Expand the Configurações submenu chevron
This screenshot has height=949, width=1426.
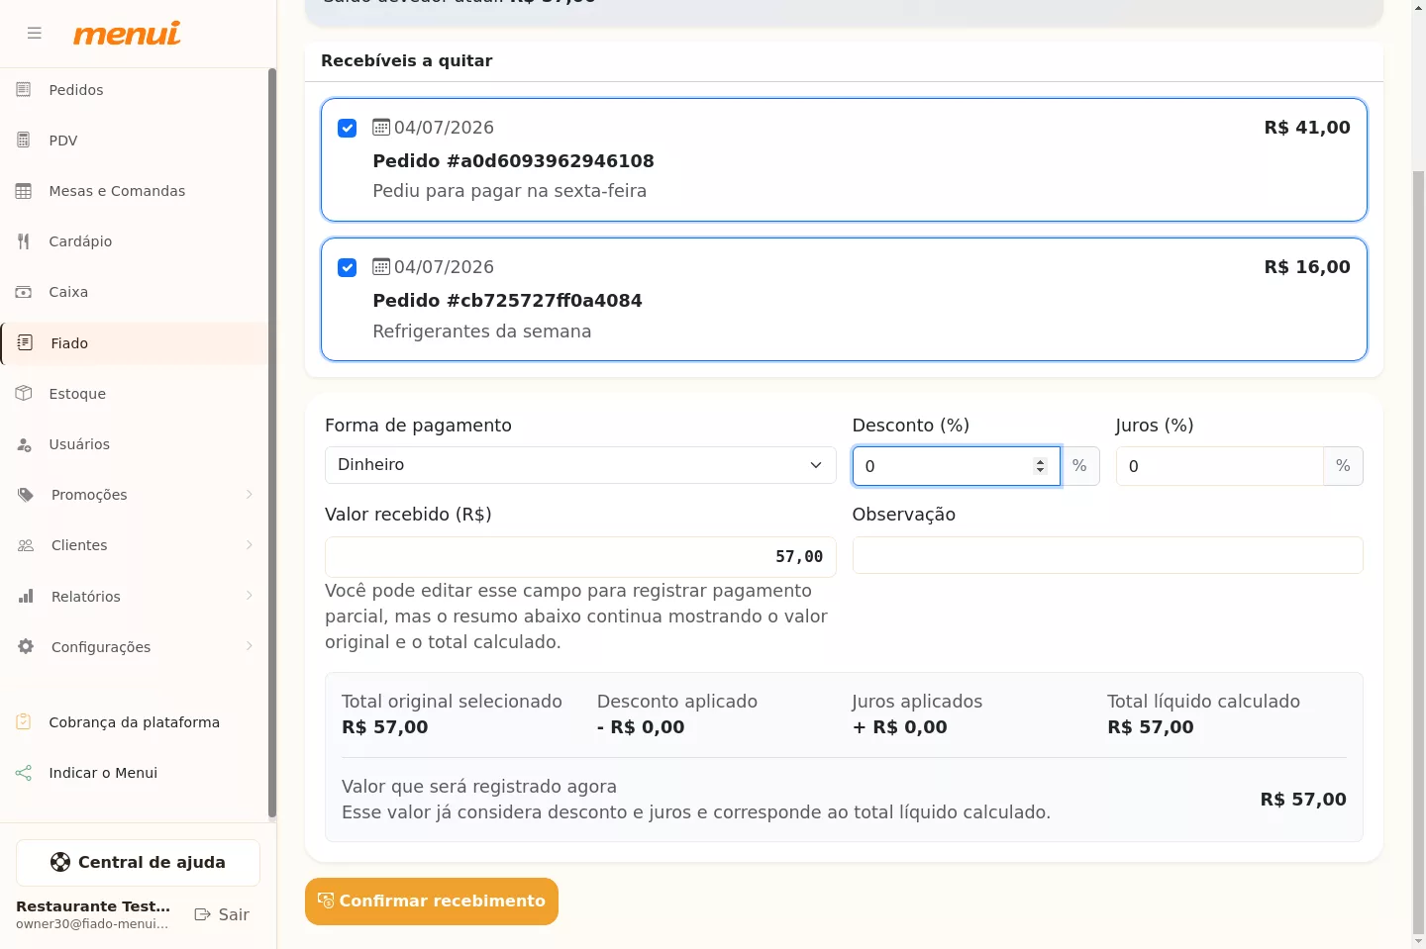click(x=250, y=646)
